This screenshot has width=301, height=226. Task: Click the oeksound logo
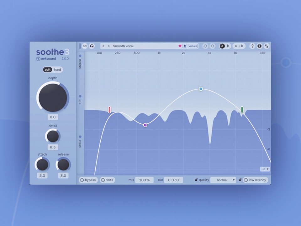click(46, 59)
